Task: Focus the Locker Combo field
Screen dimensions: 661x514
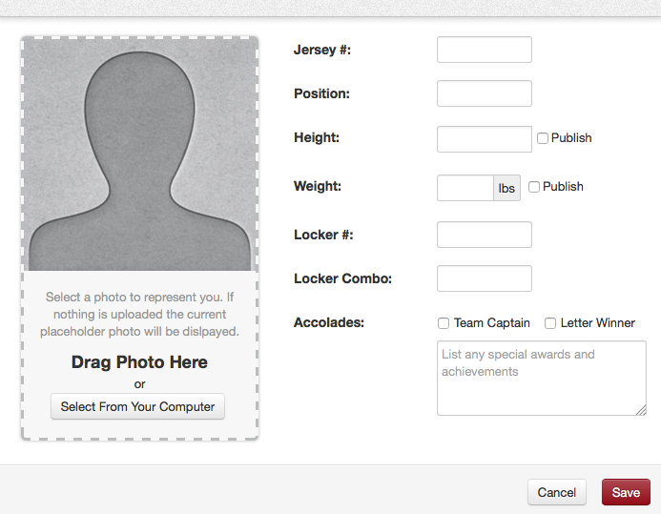Action: pos(484,278)
